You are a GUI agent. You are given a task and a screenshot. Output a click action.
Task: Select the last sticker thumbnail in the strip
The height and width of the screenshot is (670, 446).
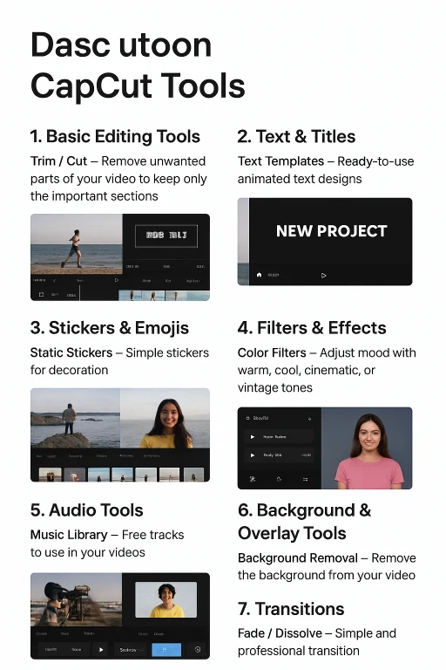[193, 475]
